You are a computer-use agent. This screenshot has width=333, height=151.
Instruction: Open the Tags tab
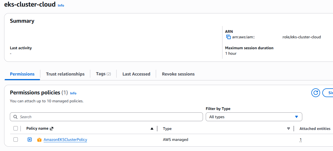[103, 74]
